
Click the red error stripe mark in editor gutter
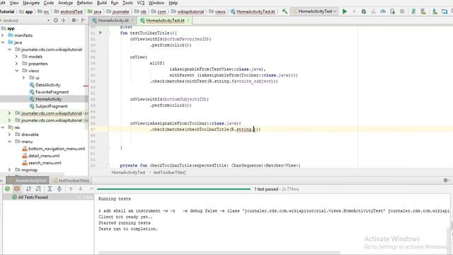tap(86, 86)
